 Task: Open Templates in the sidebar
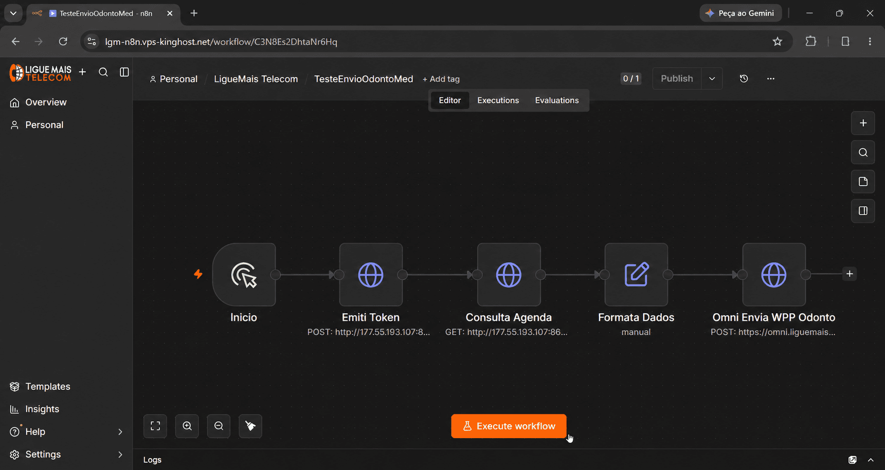click(x=66, y=387)
